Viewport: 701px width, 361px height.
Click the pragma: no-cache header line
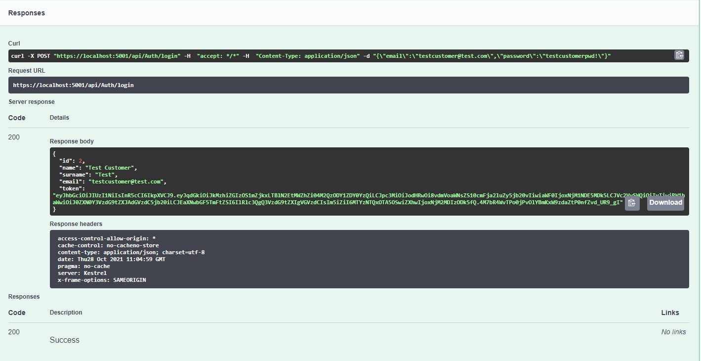point(84,266)
